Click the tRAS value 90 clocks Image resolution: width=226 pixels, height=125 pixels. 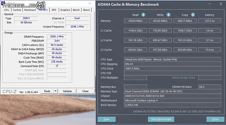(x=57, y=57)
